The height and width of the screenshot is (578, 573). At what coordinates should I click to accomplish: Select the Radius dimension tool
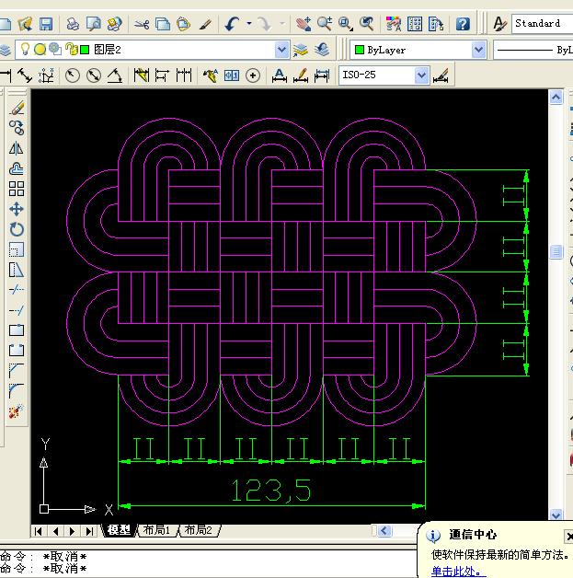(72, 75)
